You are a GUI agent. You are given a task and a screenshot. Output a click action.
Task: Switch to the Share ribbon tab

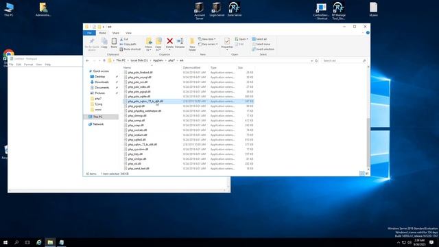(116, 33)
